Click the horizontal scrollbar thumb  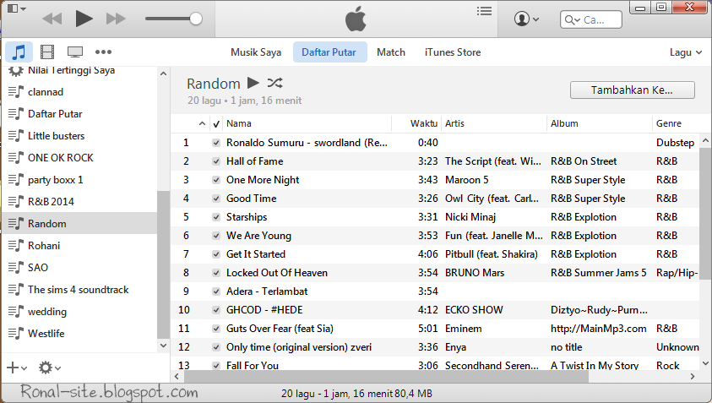[x=386, y=376]
